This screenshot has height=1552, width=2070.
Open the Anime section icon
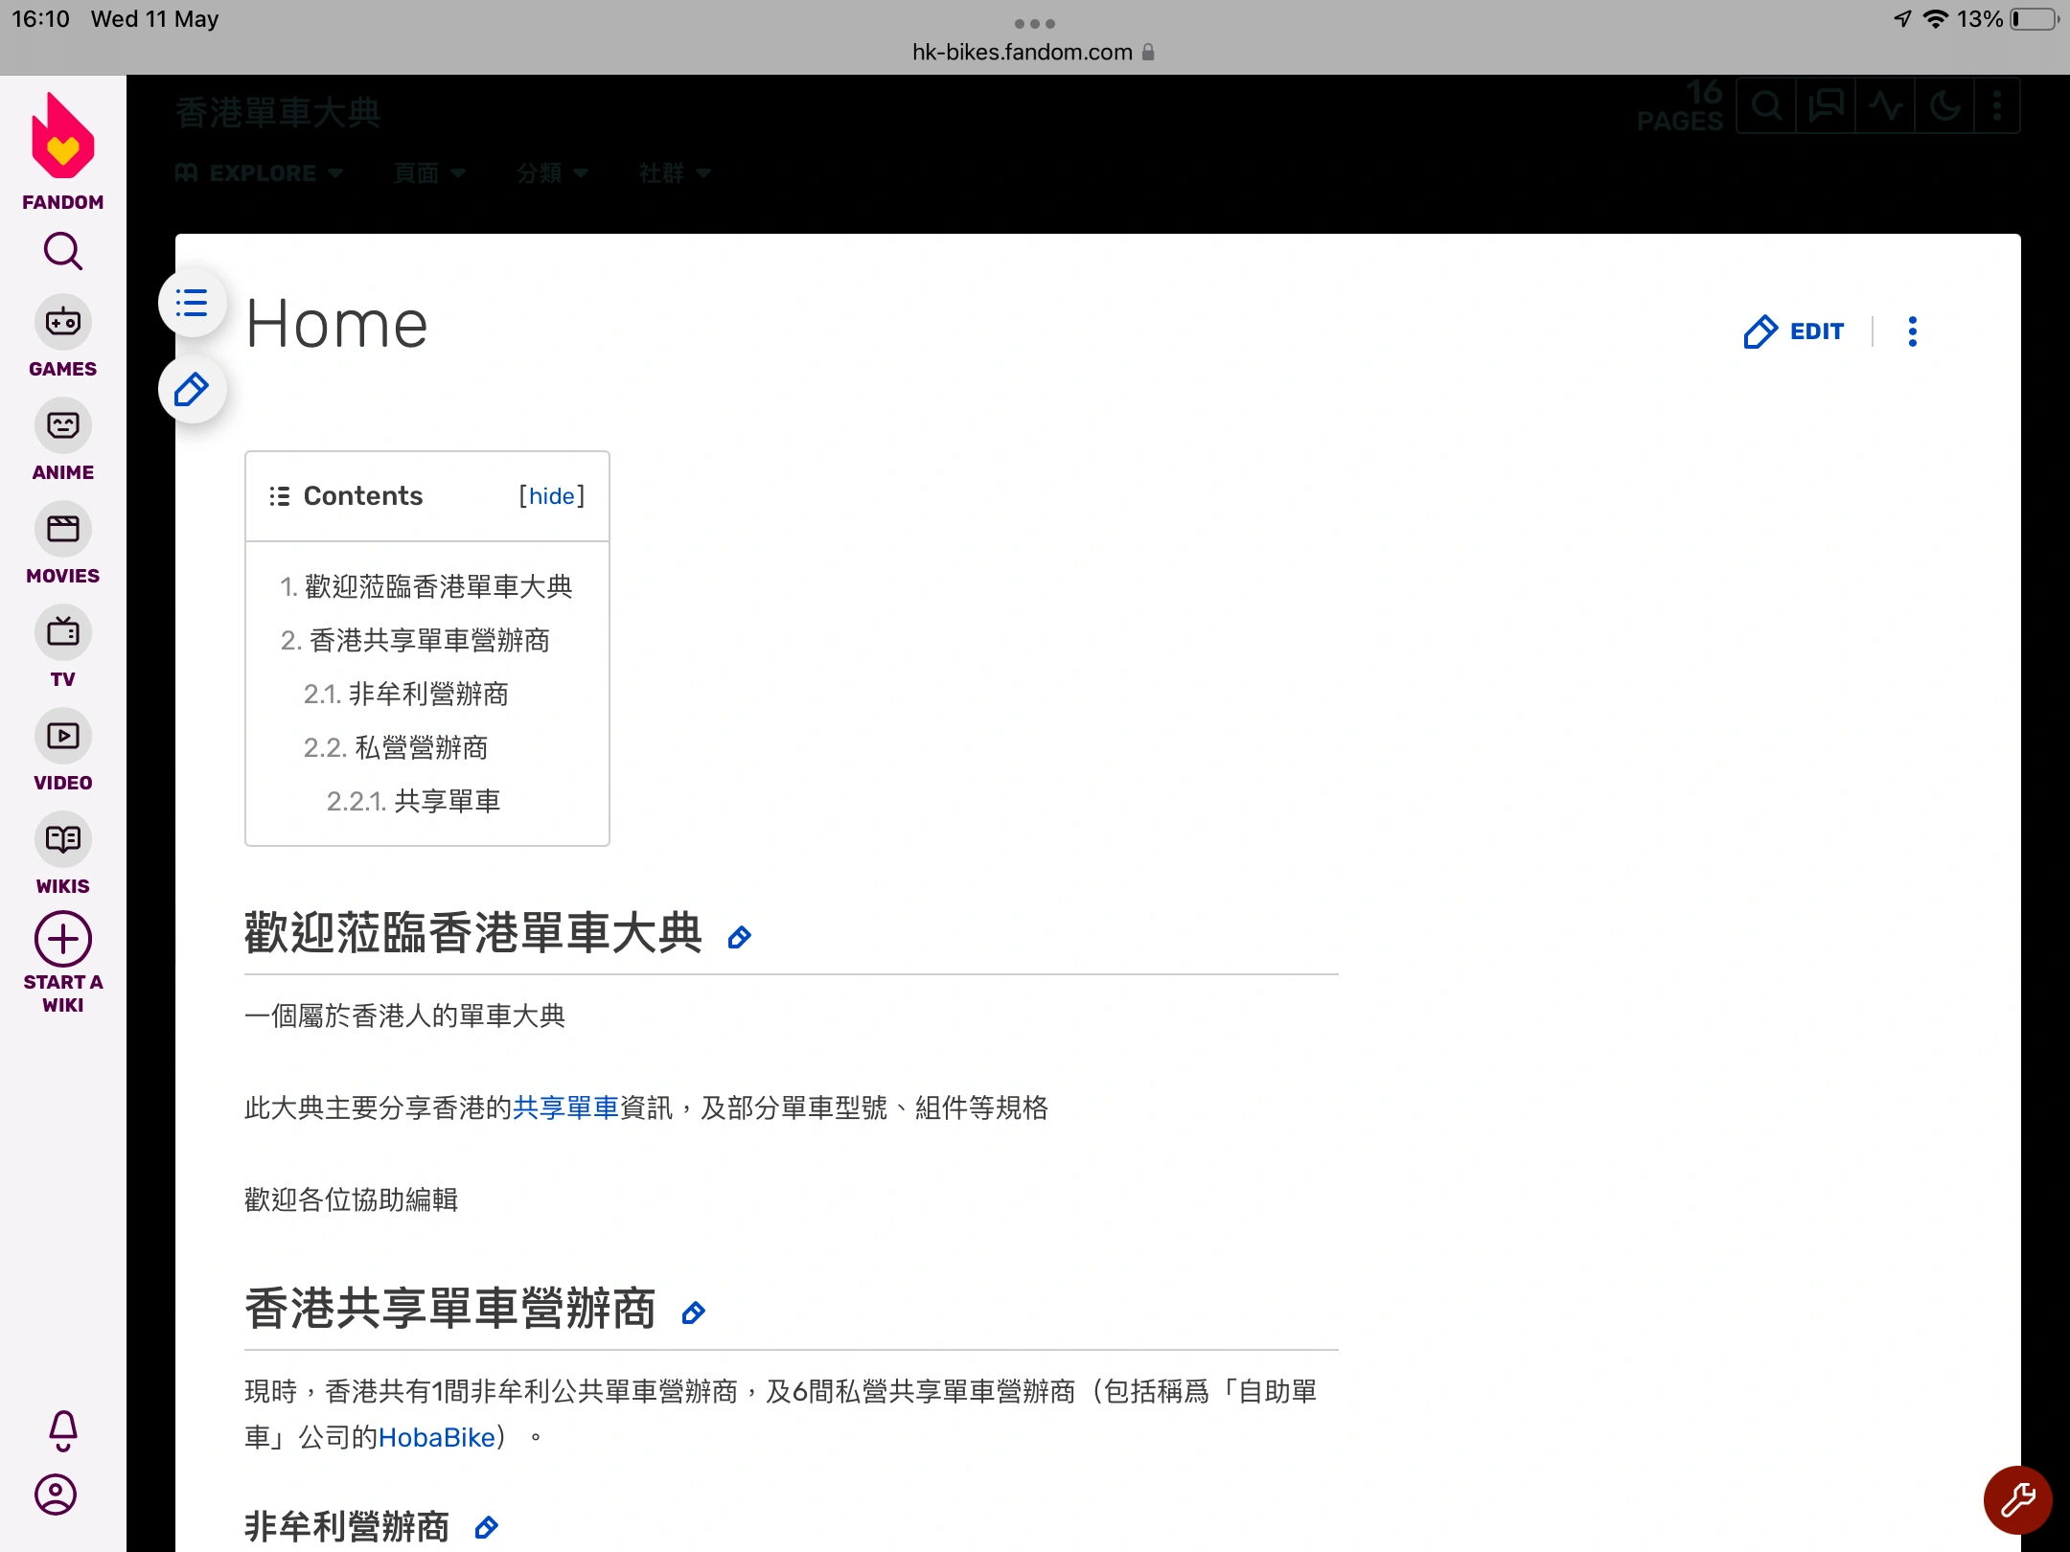[63, 426]
